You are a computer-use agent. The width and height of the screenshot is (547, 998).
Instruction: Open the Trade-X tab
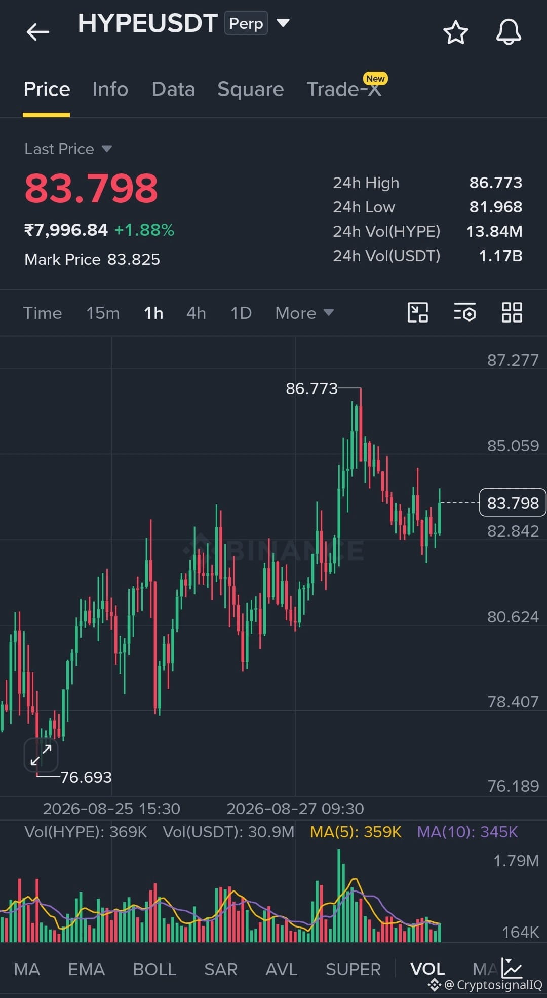[344, 89]
